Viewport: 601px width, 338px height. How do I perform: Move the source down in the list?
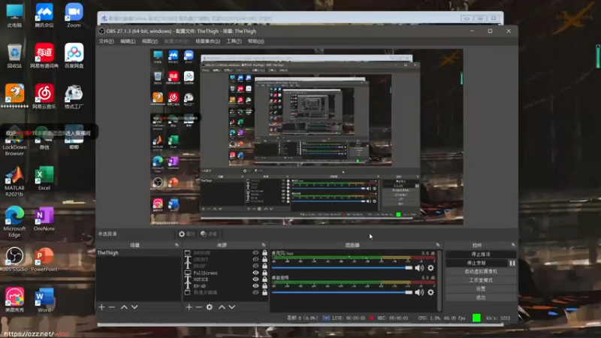click(232, 307)
